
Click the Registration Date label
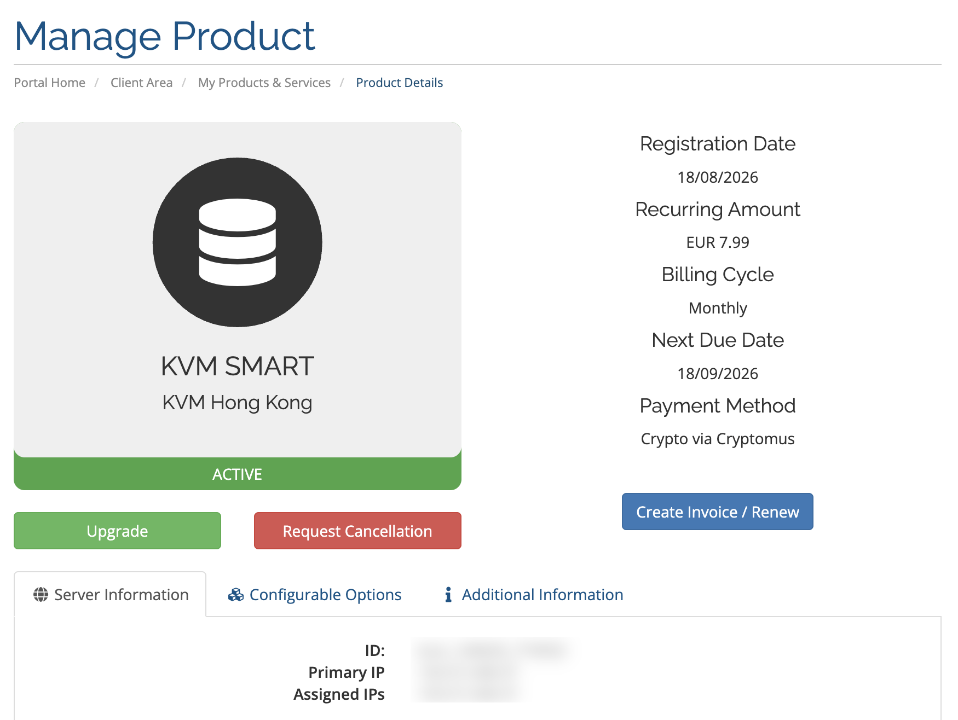[x=718, y=144]
